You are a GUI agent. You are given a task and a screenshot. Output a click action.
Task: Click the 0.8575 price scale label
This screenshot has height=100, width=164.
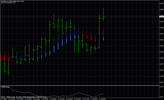pyautogui.click(x=162, y=64)
